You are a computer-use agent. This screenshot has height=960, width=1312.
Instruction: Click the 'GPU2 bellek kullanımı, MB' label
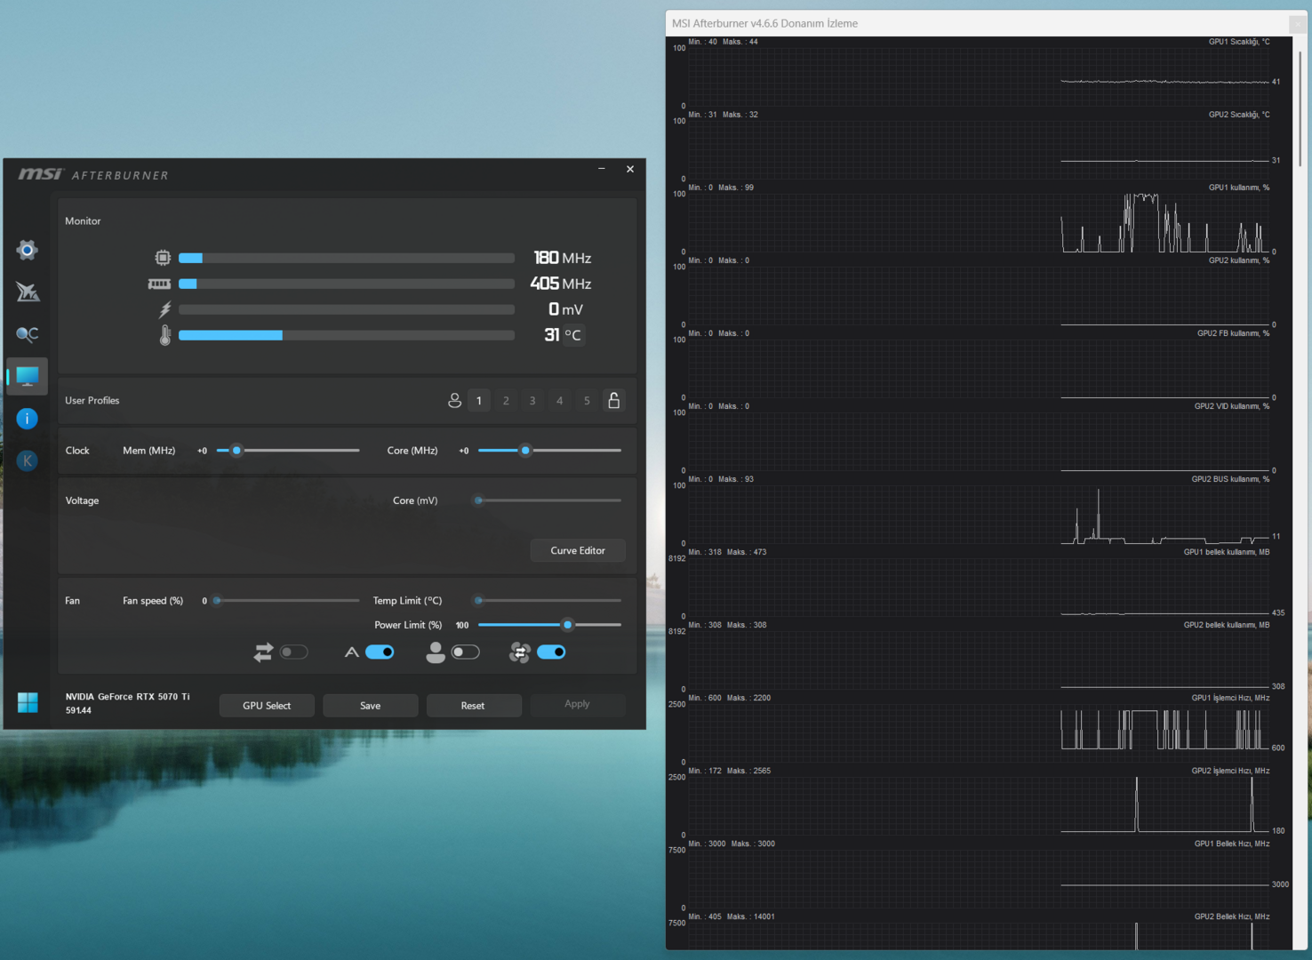pyautogui.click(x=1227, y=625)
